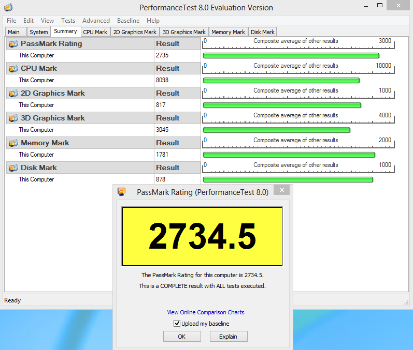413x350 pixels.
Task: Click the Ready status bar text
Action: point(12,300)
